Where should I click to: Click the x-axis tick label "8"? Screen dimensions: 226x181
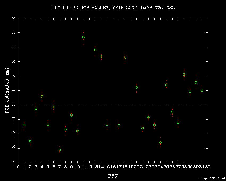pyautogui.click(x=66, y=167)
